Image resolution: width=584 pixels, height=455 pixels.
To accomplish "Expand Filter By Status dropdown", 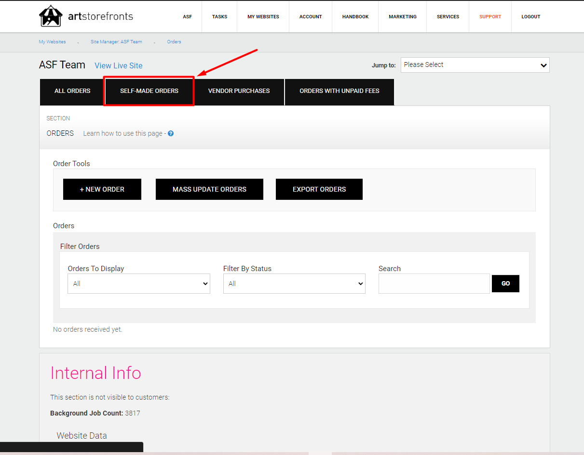I will (x=294, y=284).
